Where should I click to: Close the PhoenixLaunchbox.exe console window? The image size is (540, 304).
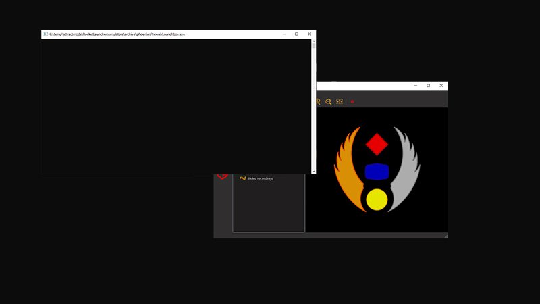coord(309,34)
